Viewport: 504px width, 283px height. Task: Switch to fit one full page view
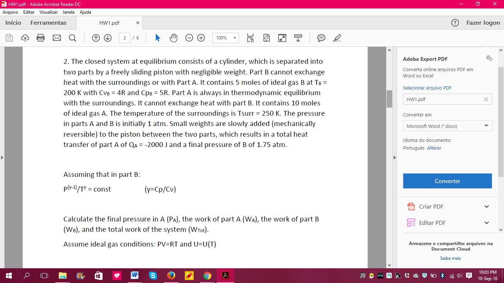[267, 38]
